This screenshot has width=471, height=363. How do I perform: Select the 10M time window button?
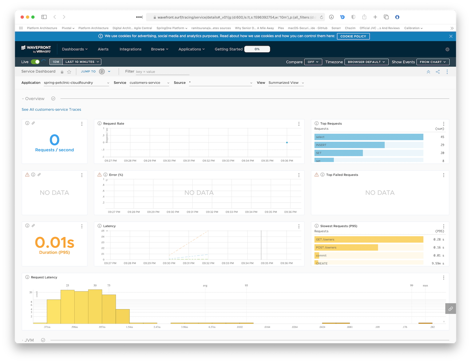(56, 62)
